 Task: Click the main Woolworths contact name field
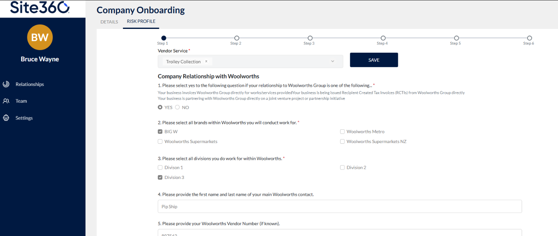tap(340, 206)
